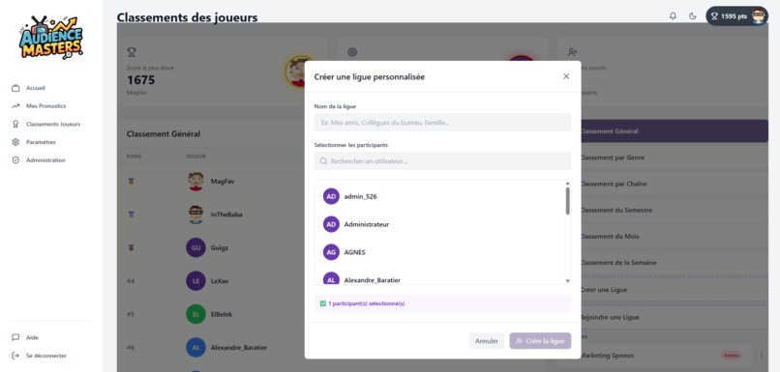The height and width of the screenshot is (372, 780).
Task: Click the 1595 pts badge
Action: coord(736,15)
